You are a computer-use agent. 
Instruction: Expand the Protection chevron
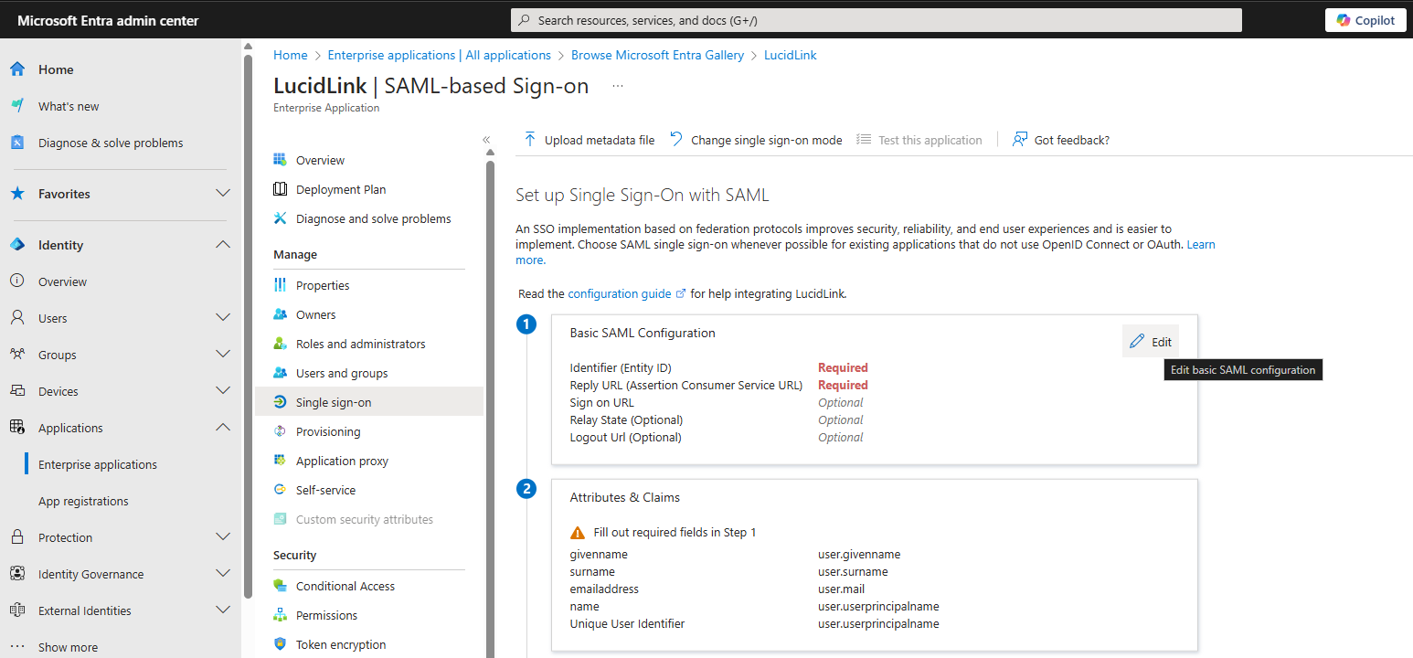point(223,537)
